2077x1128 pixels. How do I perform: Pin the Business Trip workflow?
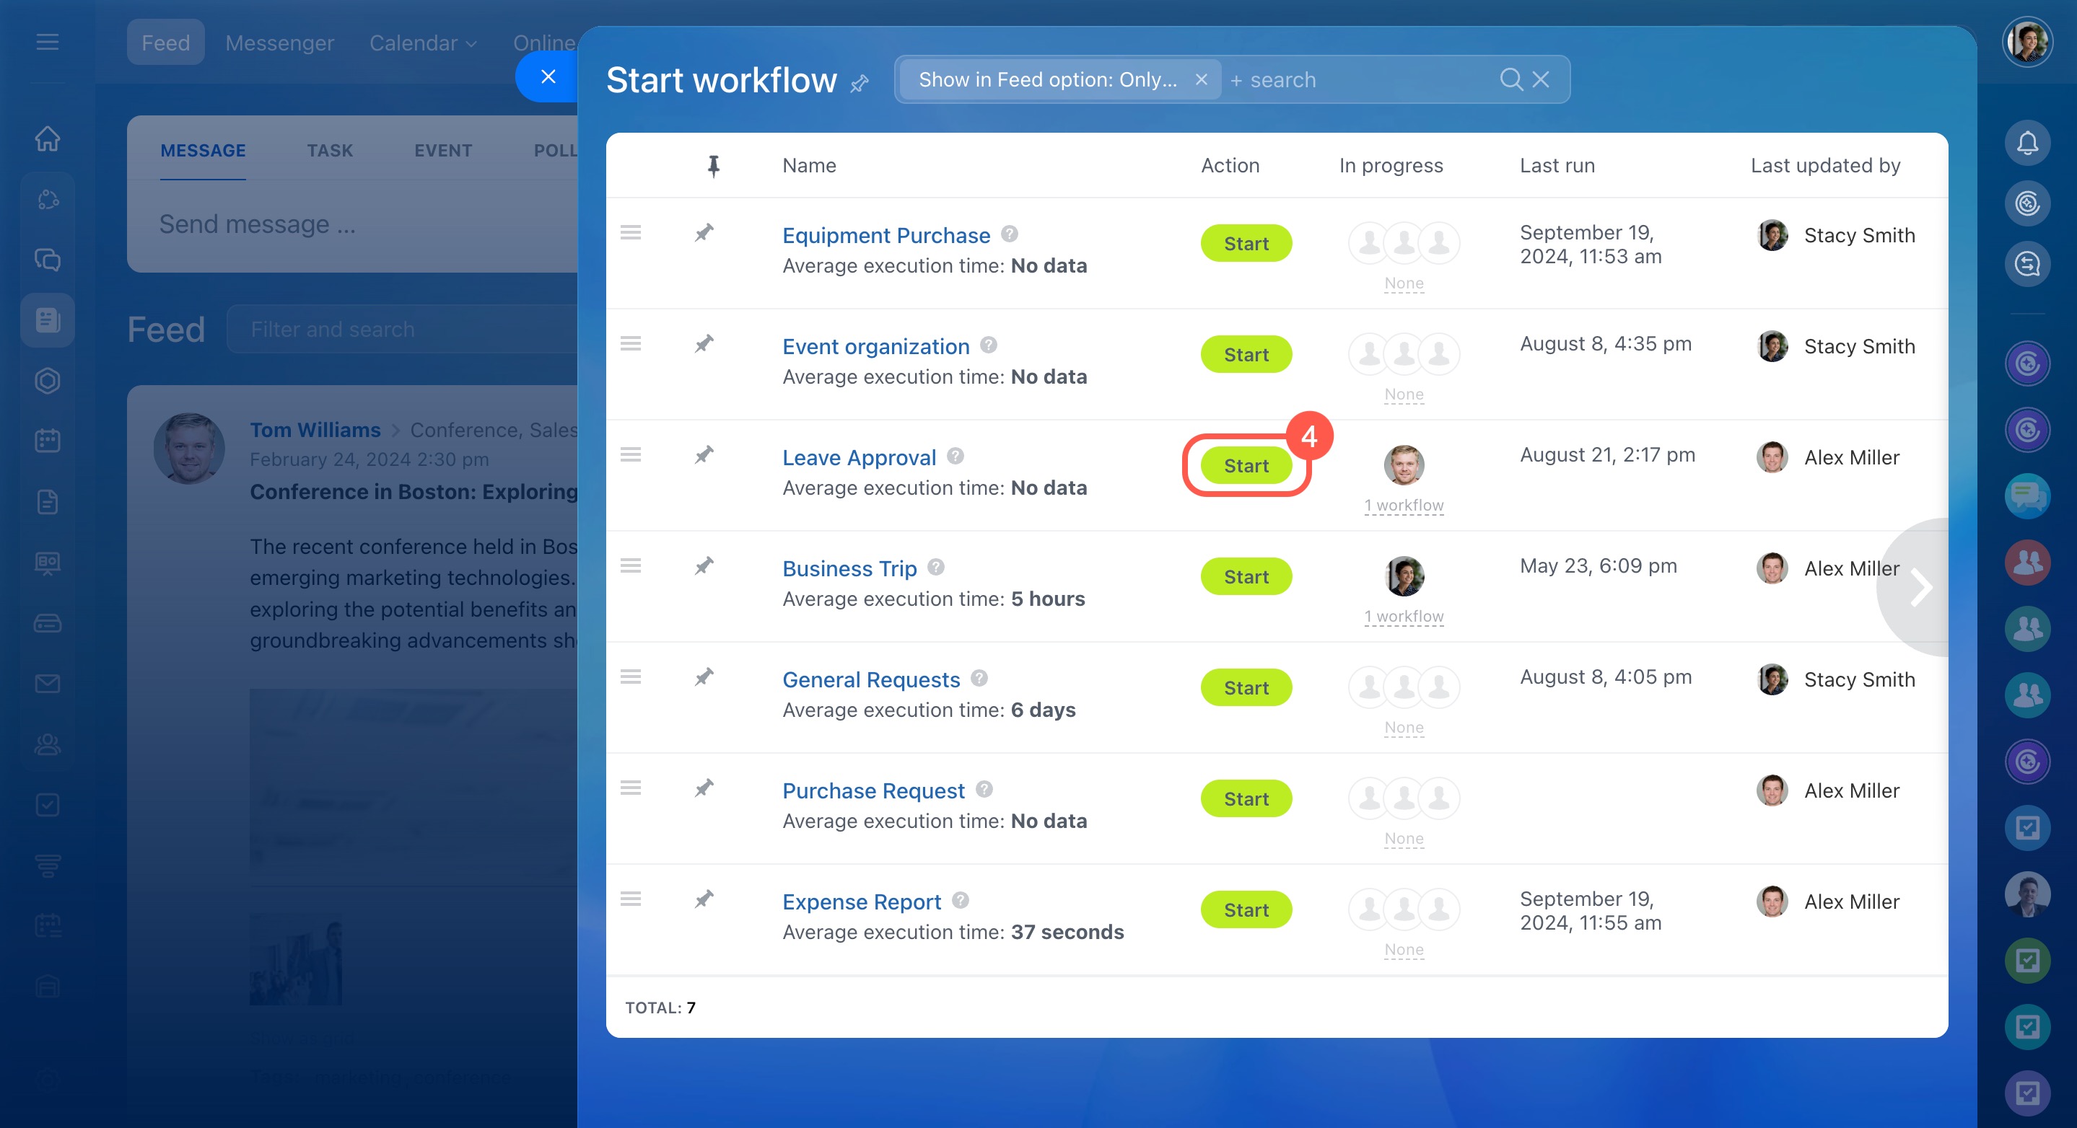coord(704,566)
